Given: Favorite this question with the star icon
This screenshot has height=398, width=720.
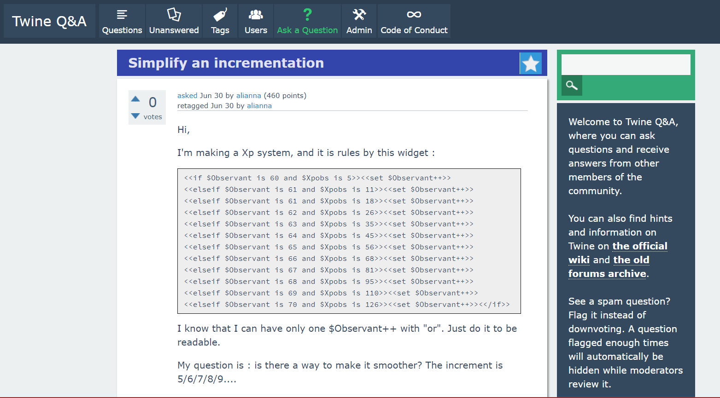Looking at the screenshot, I should 531,63.
